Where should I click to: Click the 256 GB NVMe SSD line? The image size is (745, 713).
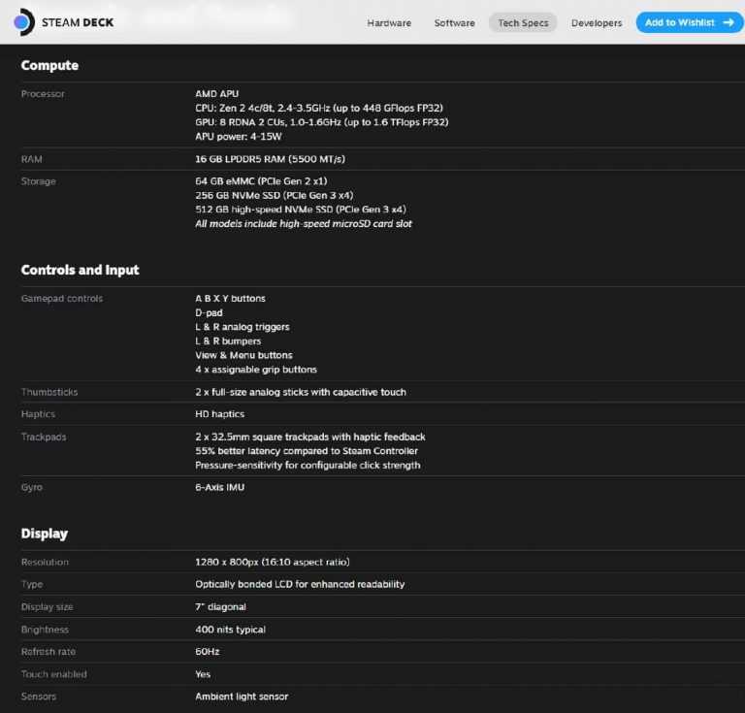click(x=275, y=195)
